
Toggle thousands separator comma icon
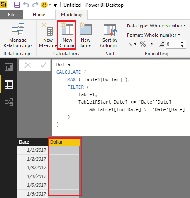coord(152,44)
